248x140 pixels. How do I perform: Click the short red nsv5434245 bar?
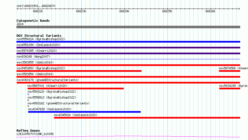tap(230, 89)
